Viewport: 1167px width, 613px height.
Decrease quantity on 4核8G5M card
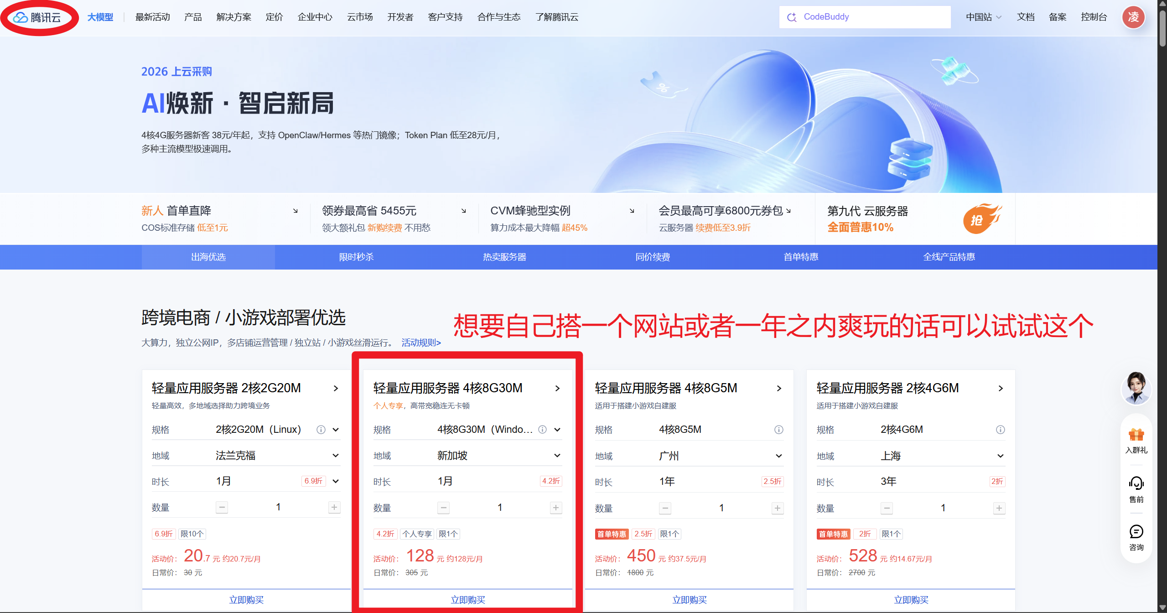[x=665, y=508]
